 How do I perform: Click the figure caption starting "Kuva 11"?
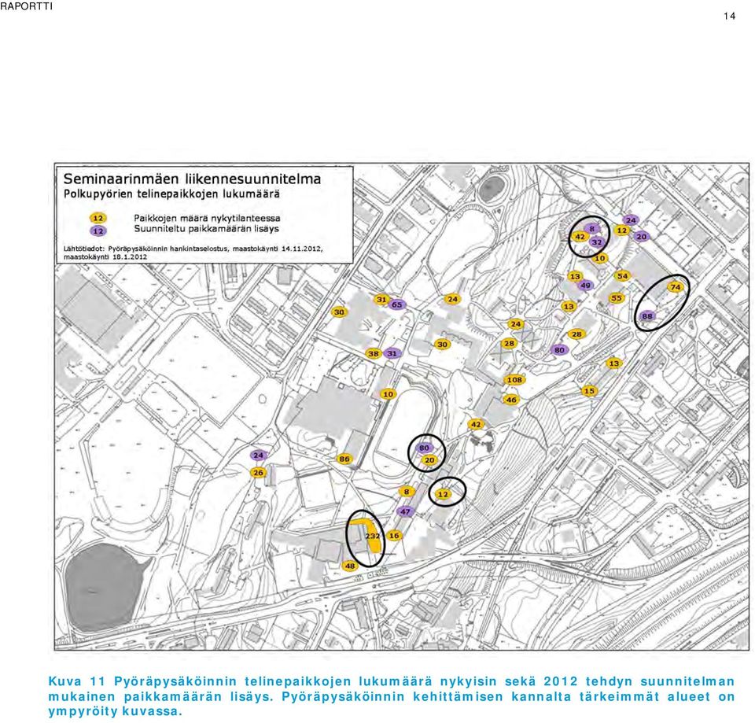(392, 696)
